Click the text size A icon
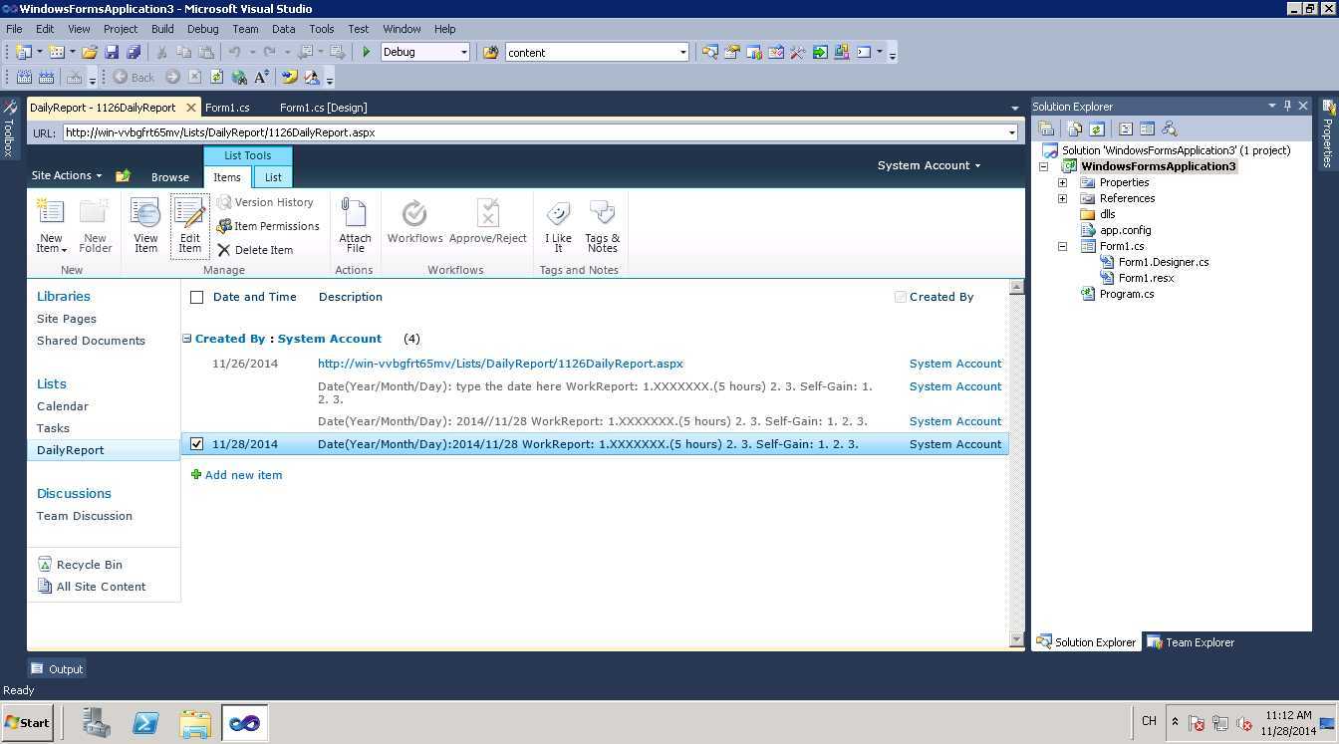1339x744 pixels. (x=261, y=77)
